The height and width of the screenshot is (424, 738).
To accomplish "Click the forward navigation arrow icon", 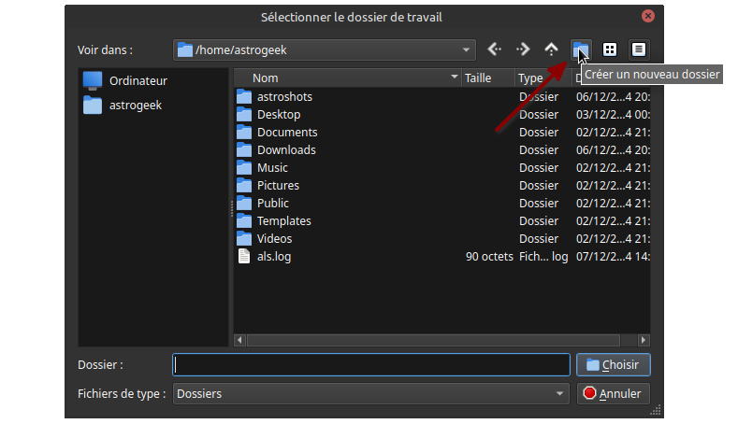I will click(x=523, y=49).
